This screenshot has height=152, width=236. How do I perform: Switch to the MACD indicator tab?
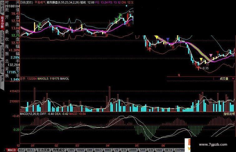click(12, 150)
